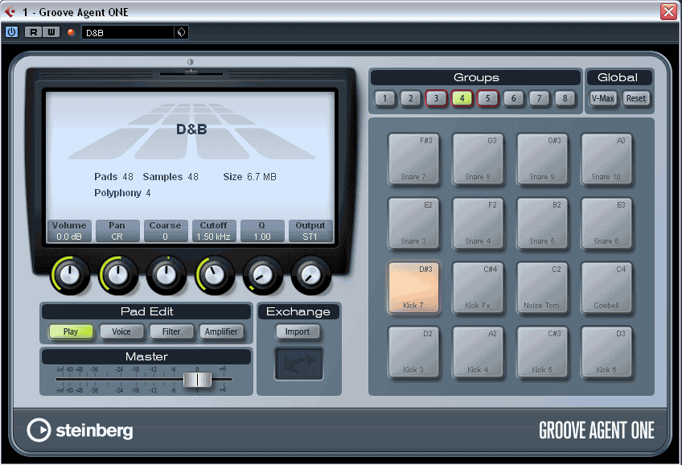Trigger the Kick Fx pad (C#4)
The height and width of the screenshot is (465, 682).
point(478,287)
